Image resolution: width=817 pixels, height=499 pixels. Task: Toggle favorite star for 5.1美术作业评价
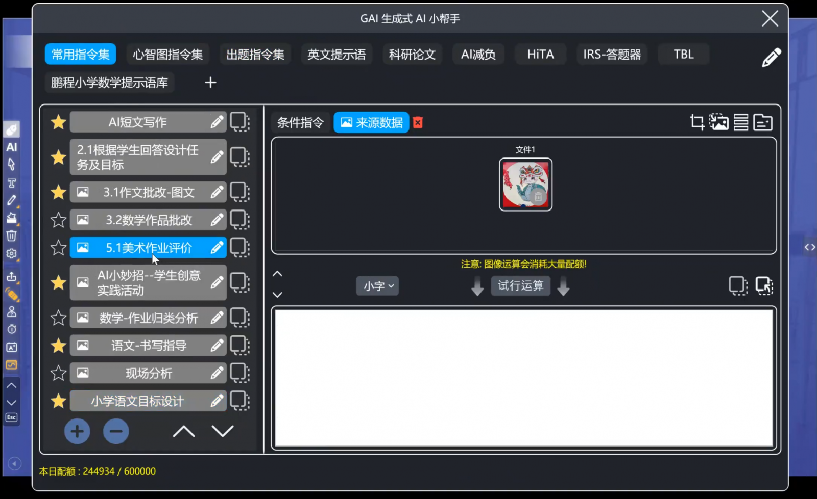59,248
